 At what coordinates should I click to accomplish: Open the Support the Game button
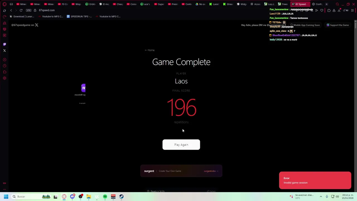(338, 25)
